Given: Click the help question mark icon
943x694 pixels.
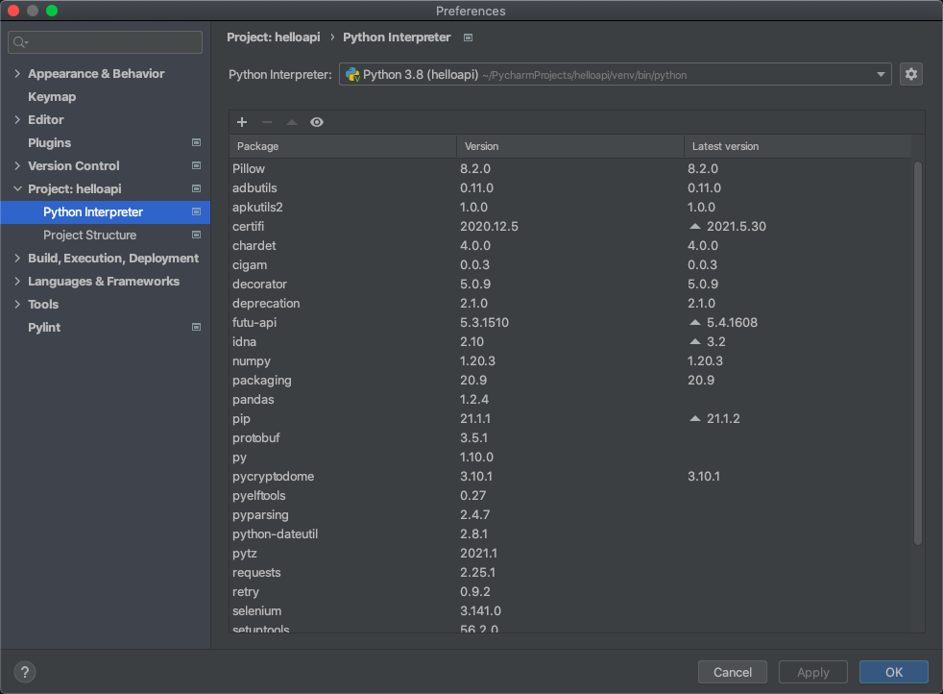Looking at the screenshot, I should pyautogui.click(x=26, y=672).
